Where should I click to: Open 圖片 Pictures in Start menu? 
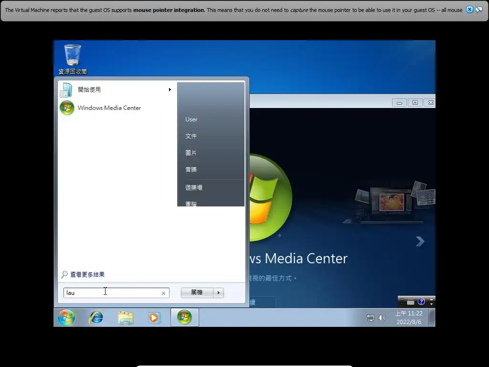(x=191, y=152)
